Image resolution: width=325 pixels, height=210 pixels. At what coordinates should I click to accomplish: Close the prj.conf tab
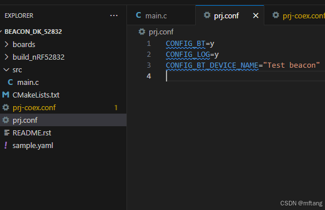pyautogui.click(x=256, y=15)
